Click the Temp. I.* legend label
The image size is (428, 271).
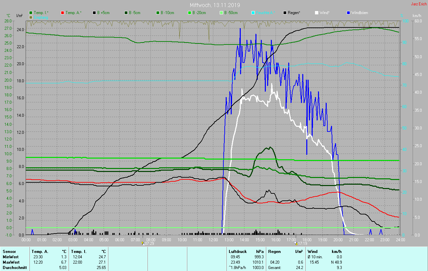(x=41, y=13)
